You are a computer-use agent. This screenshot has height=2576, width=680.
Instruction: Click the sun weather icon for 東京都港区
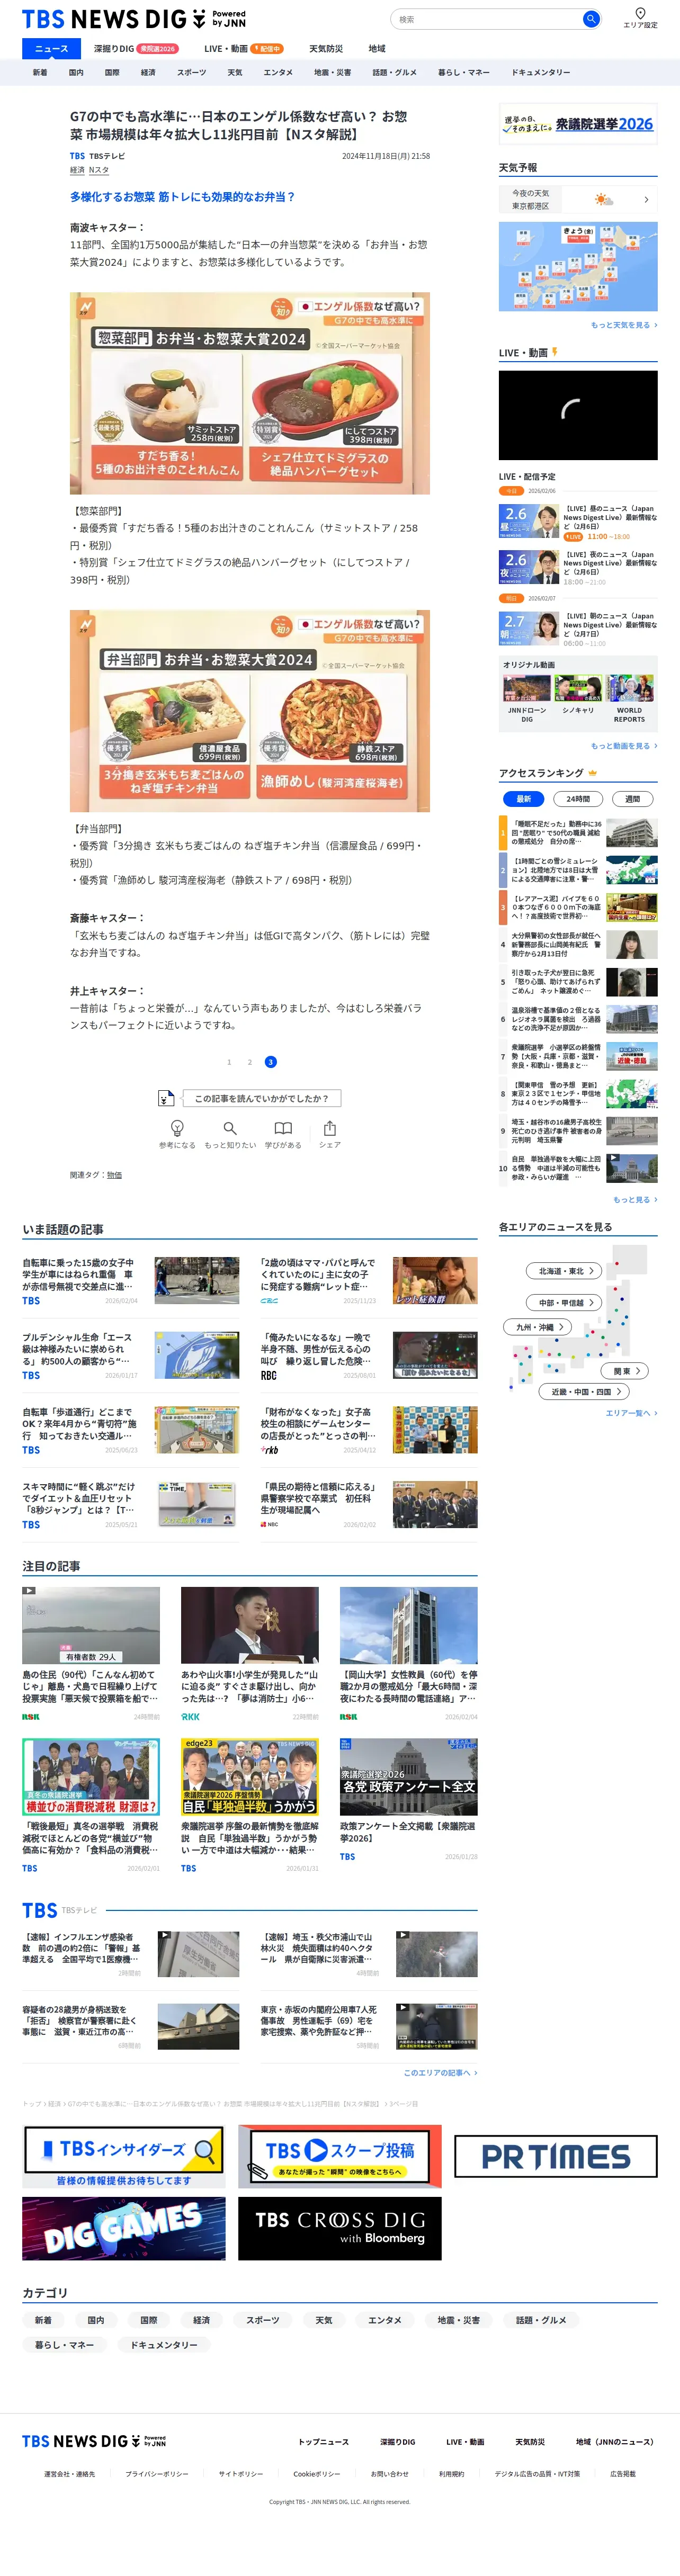click(x=604, y=199)
